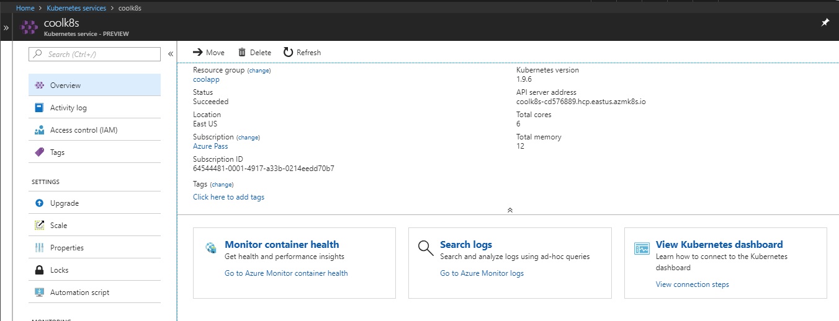839x321 pixels.
Task: Click the Move toolbar button label
Action: tap(215, 53)
